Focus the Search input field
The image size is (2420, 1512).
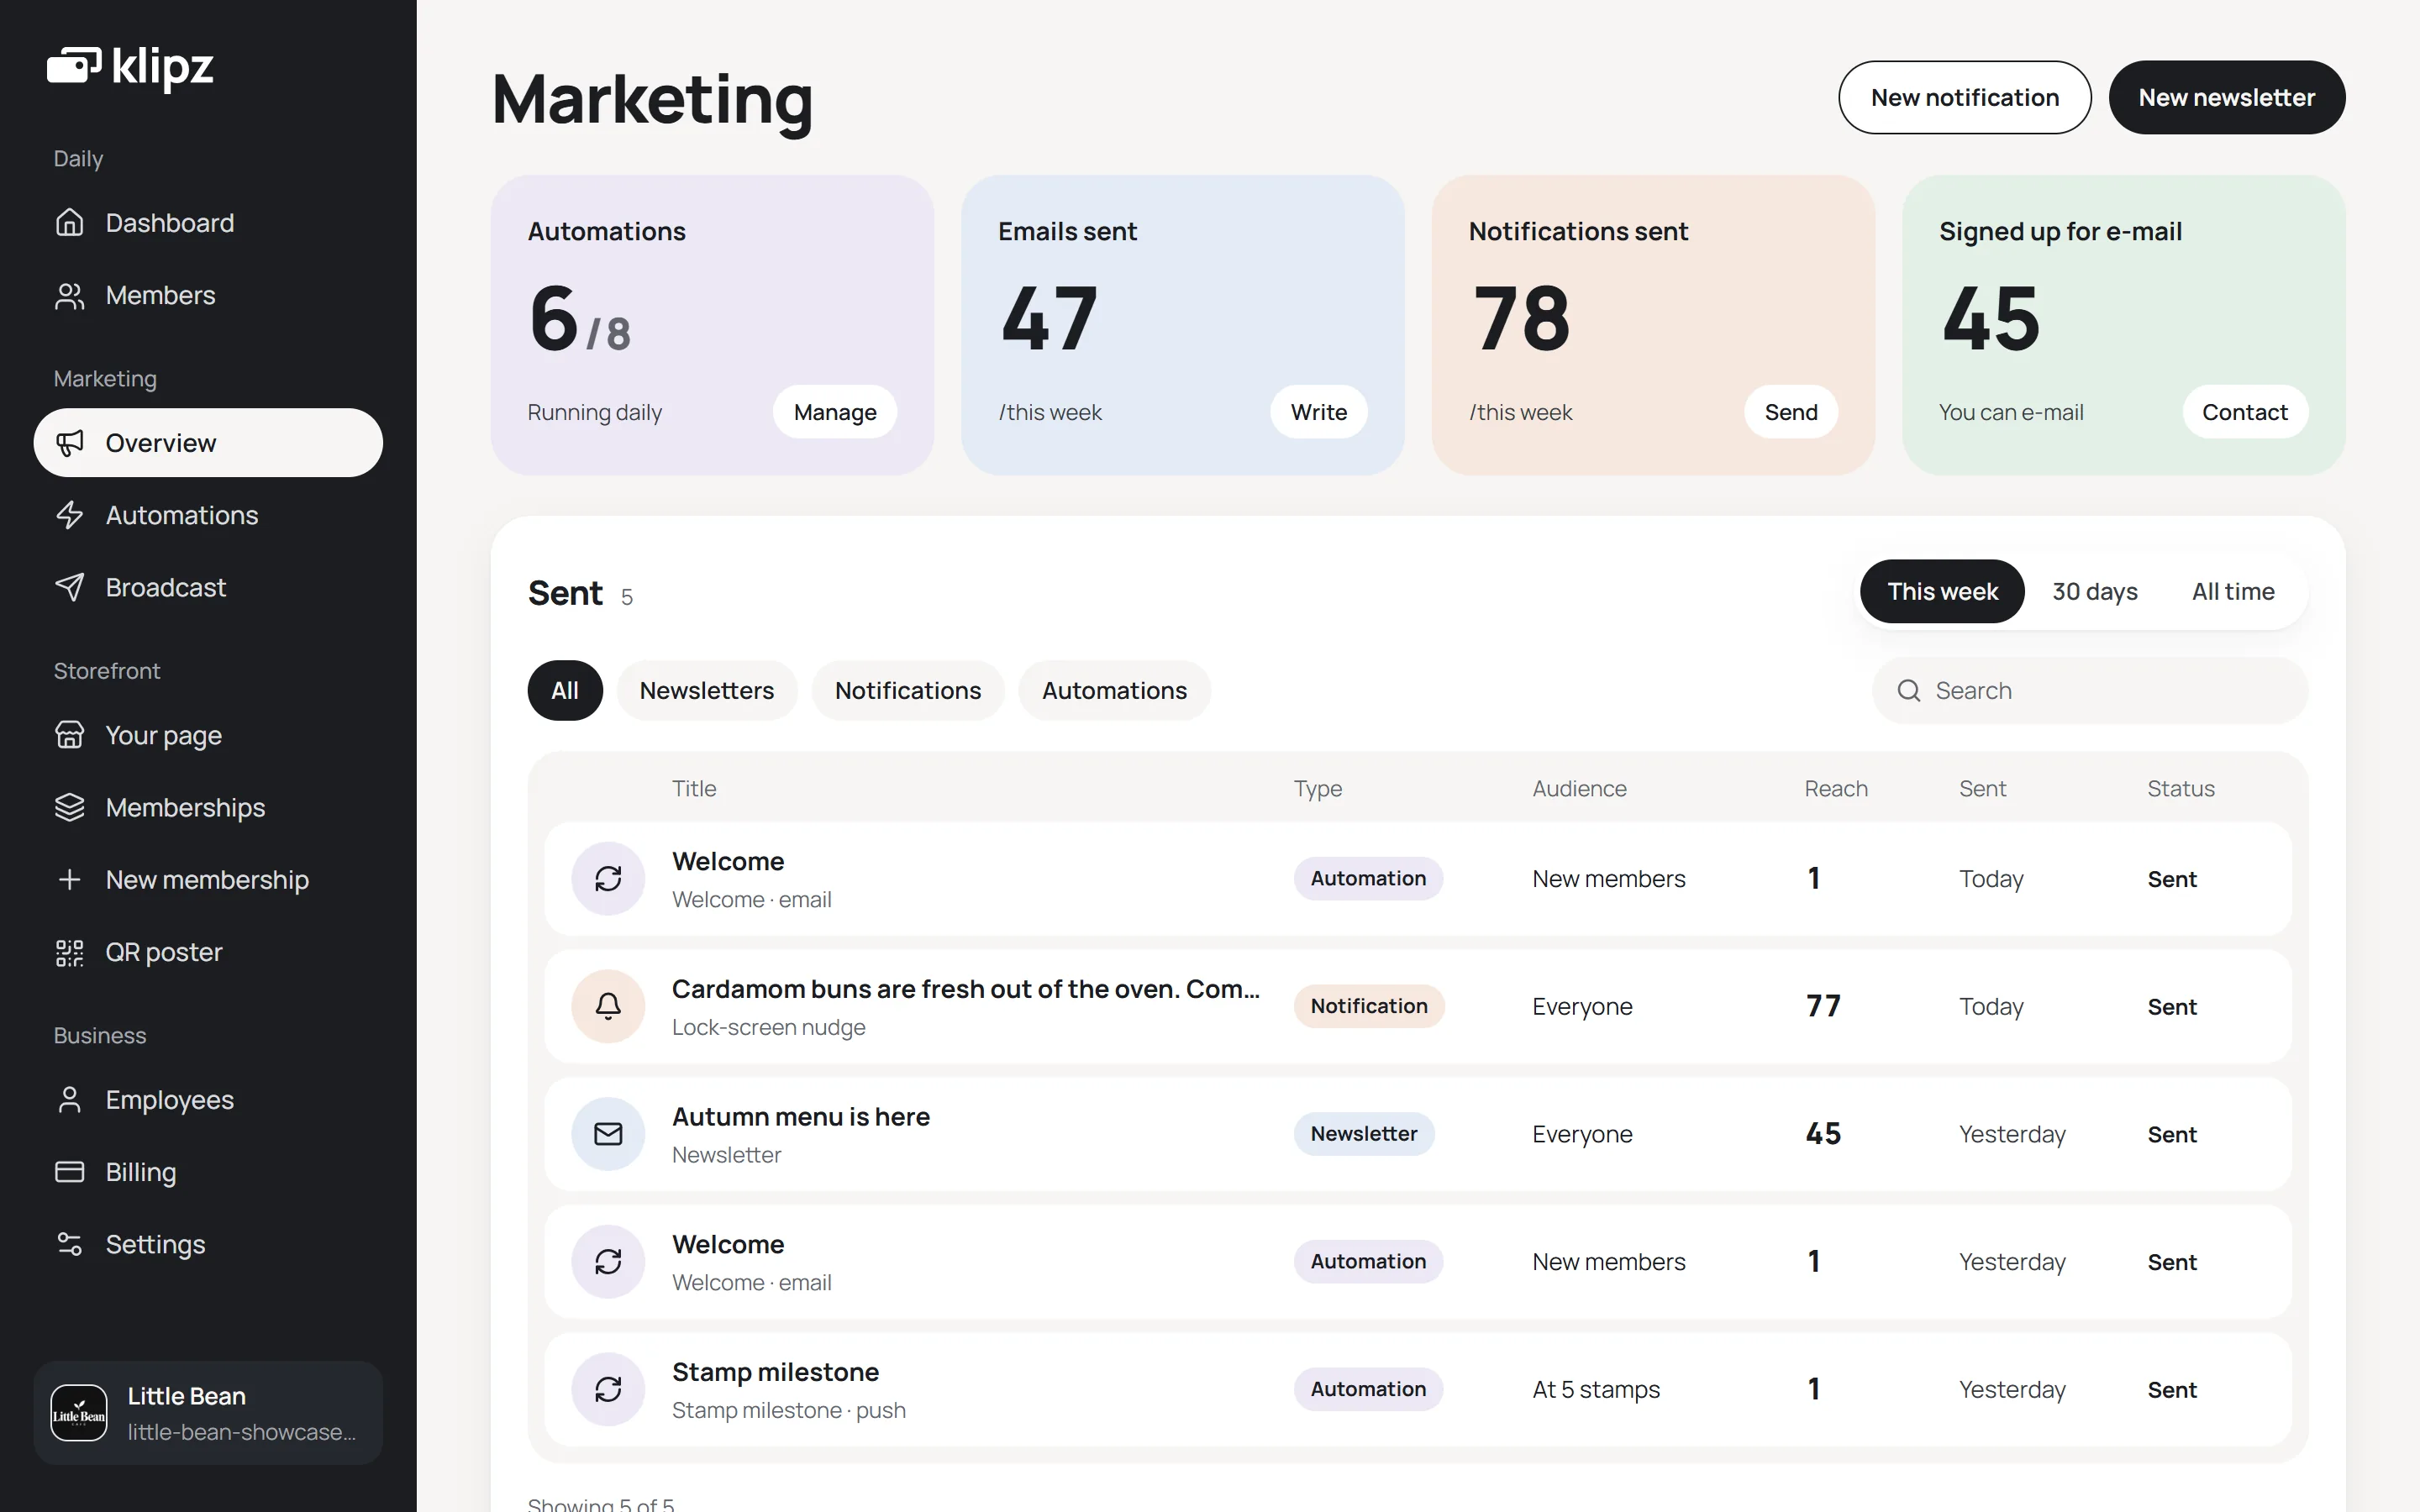[2090, 690]
